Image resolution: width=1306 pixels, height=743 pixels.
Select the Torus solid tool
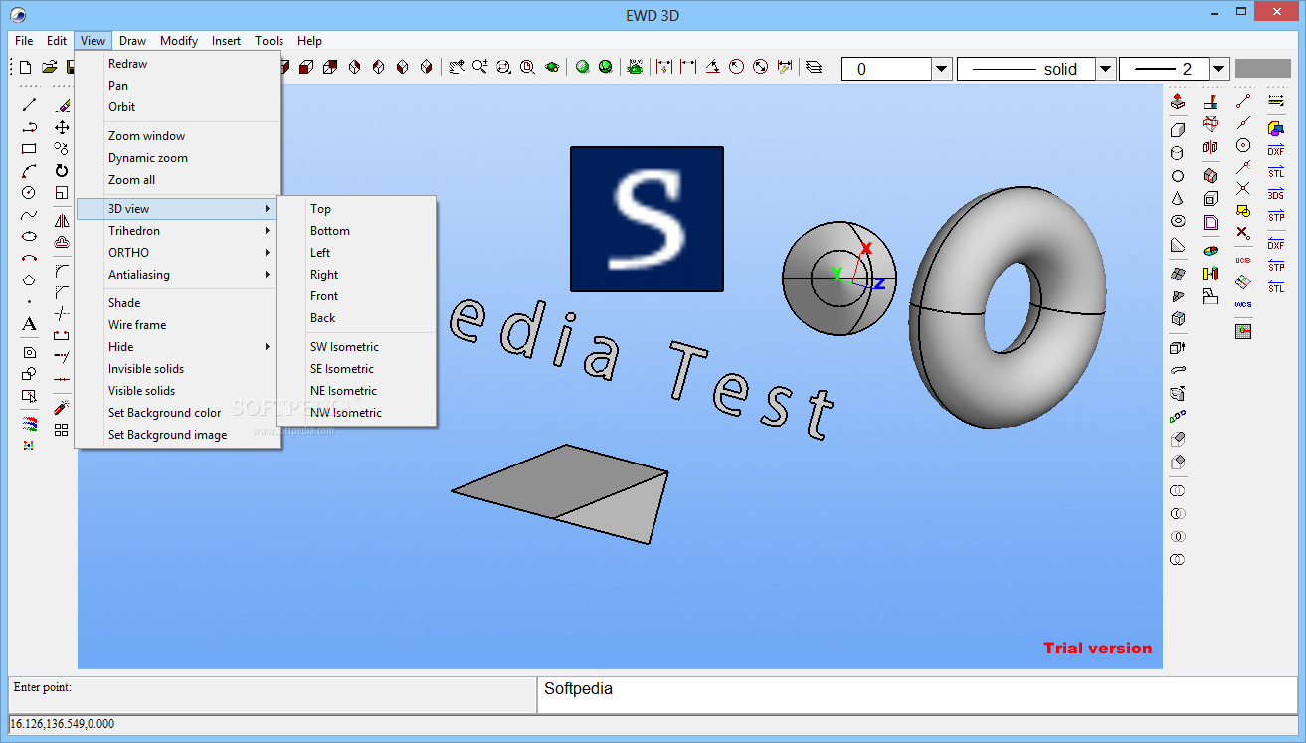tap(1178, 222)
